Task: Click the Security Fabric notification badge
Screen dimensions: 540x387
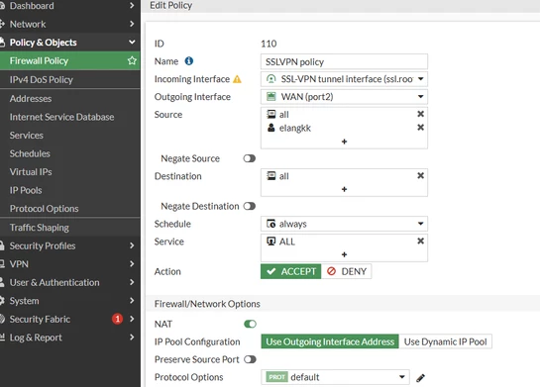Action: click(118, 319)
